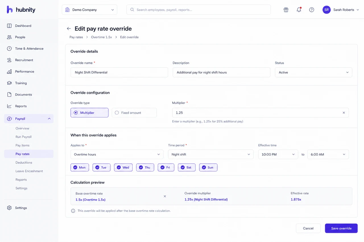Image resolution: width=364 pixels, height=242 pixels.
Task: Open Leave Encashment submenu item
Action: point(29,171)
